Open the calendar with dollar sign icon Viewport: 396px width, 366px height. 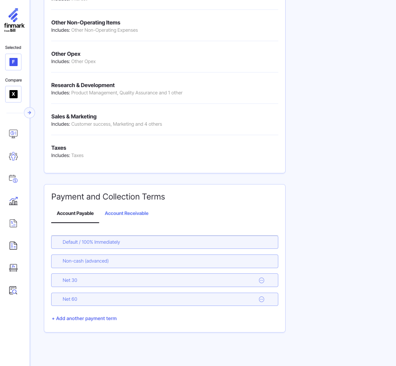[x=13, y=178]
